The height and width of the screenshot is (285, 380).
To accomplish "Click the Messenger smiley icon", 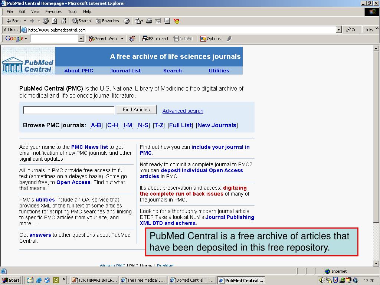I will (x=176, y=21).
